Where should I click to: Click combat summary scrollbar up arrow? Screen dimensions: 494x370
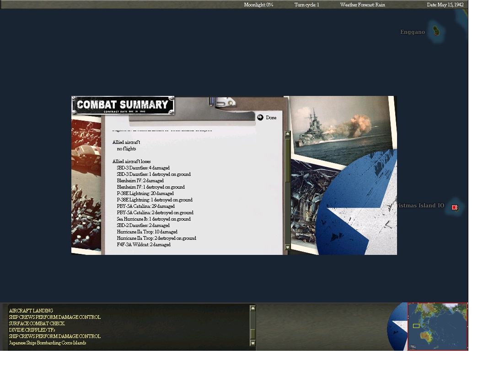(x=287, y=134)
